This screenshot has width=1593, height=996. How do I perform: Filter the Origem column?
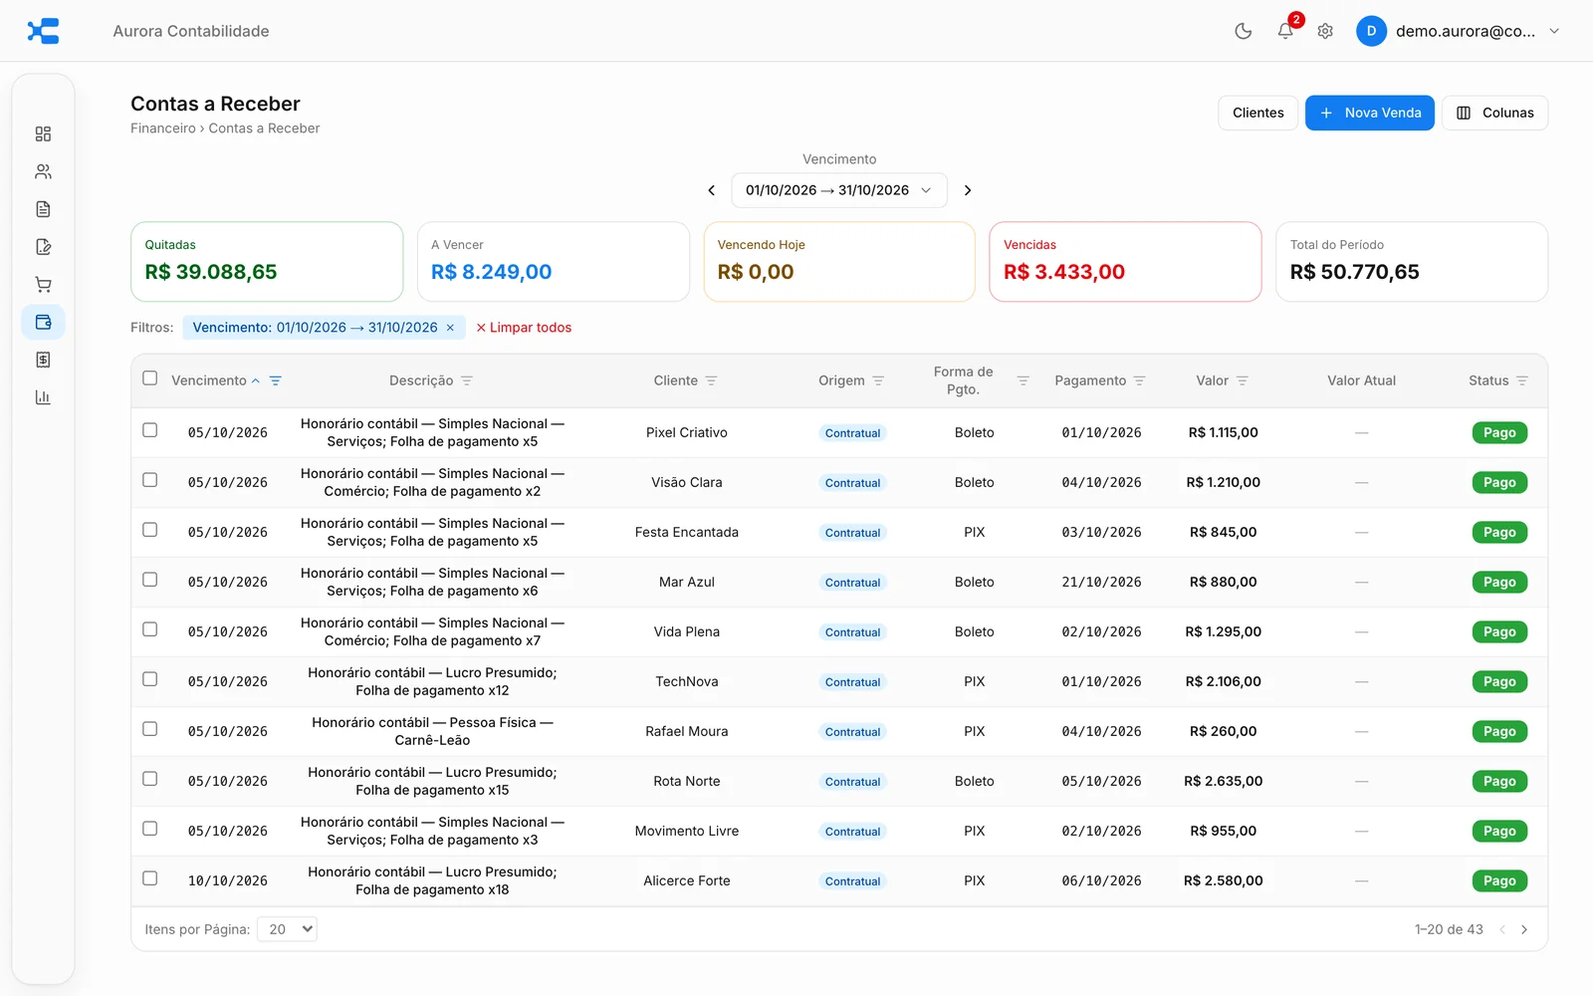pyautogui.click(x=878, y=380)
